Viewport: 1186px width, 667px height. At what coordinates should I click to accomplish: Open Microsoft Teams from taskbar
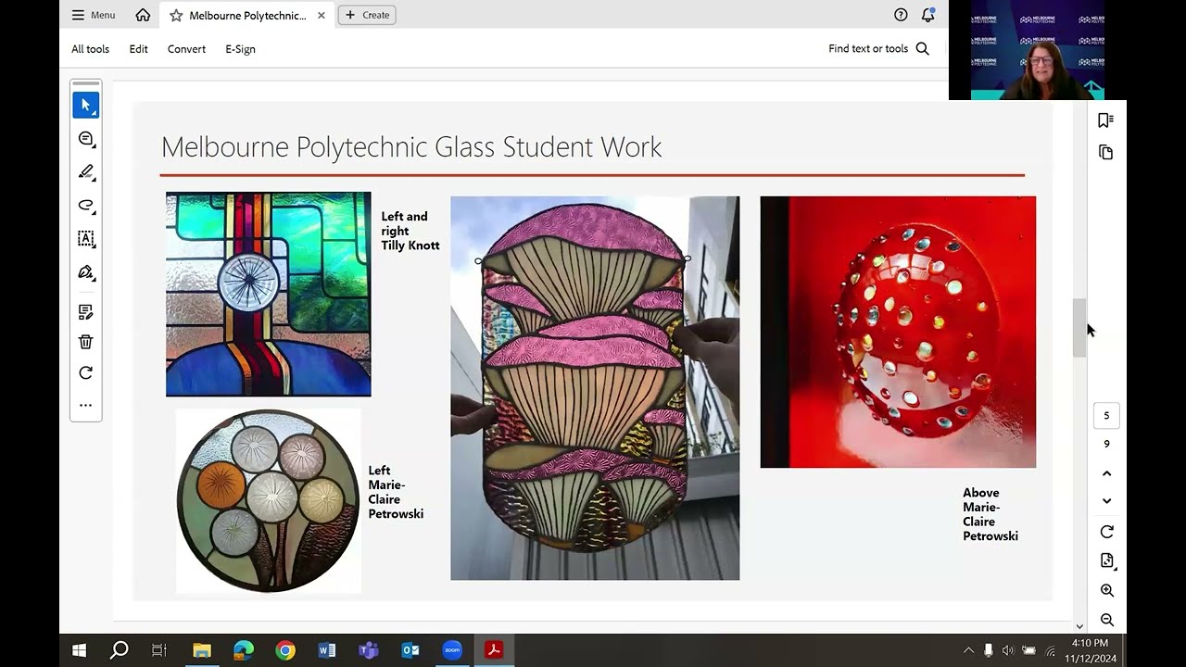click(369, 650)
